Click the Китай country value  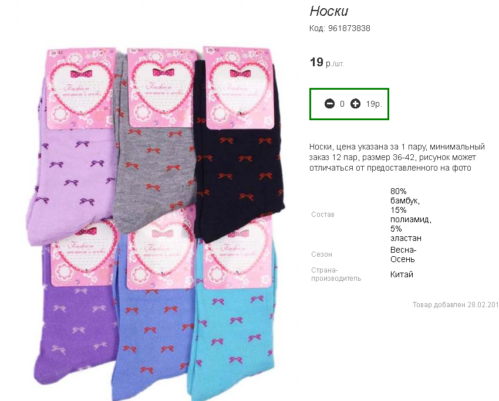(x=402, y=274)
